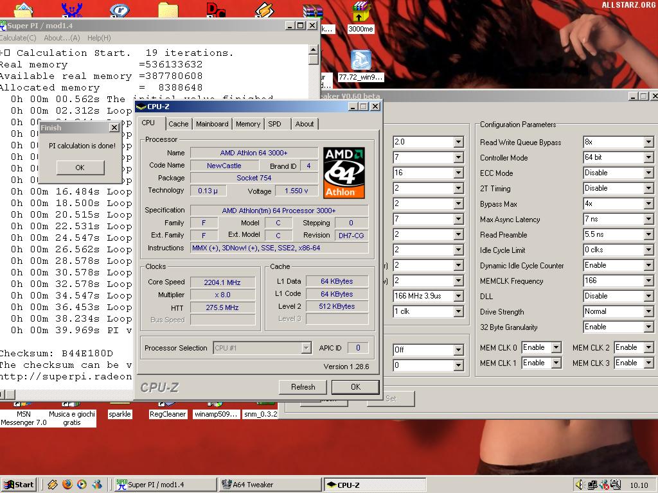Viewport: 658px width, 493px height.
Task: Click OK in the Finish dialog
Action: pyautogui.click(x=80, y=168)
